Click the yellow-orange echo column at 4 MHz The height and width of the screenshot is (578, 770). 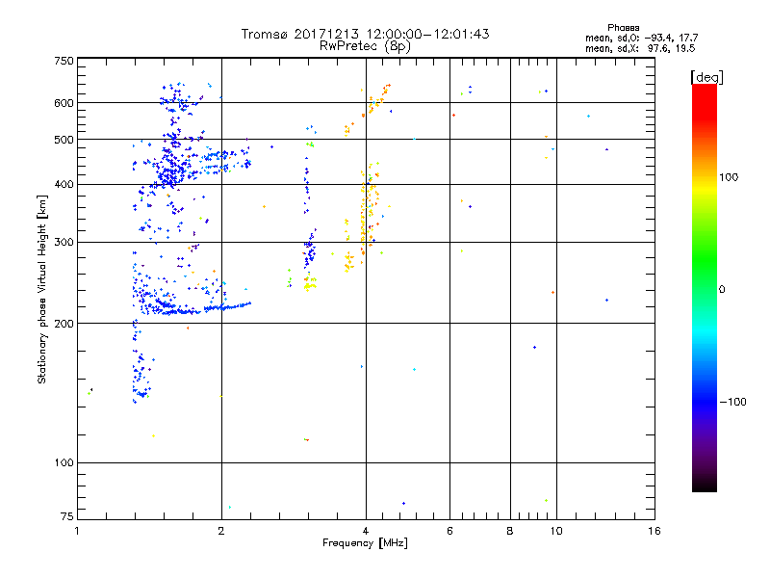point(366,211)
